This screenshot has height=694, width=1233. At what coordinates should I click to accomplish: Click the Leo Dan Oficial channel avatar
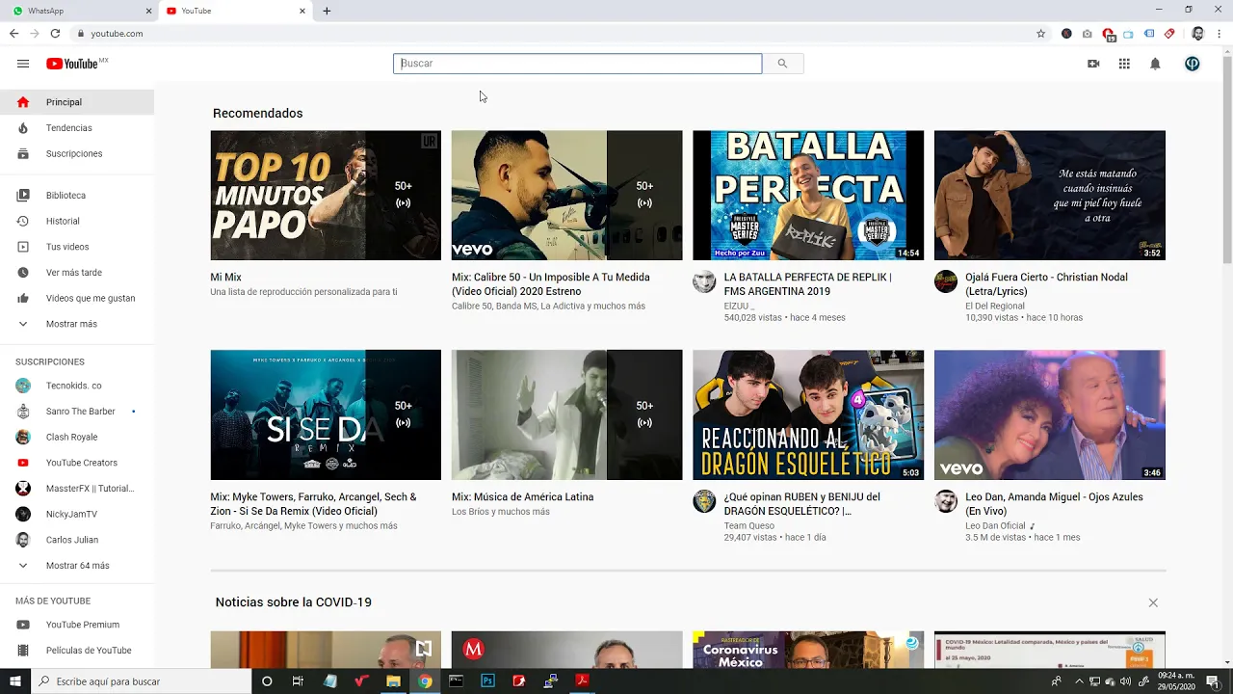pos(946,501)
